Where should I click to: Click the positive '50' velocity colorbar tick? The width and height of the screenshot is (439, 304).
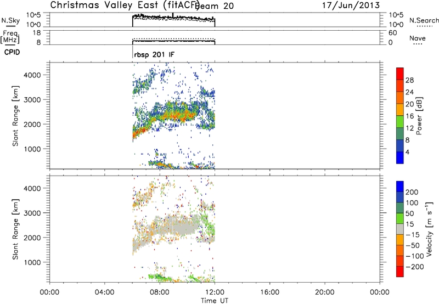pos(410,213)
